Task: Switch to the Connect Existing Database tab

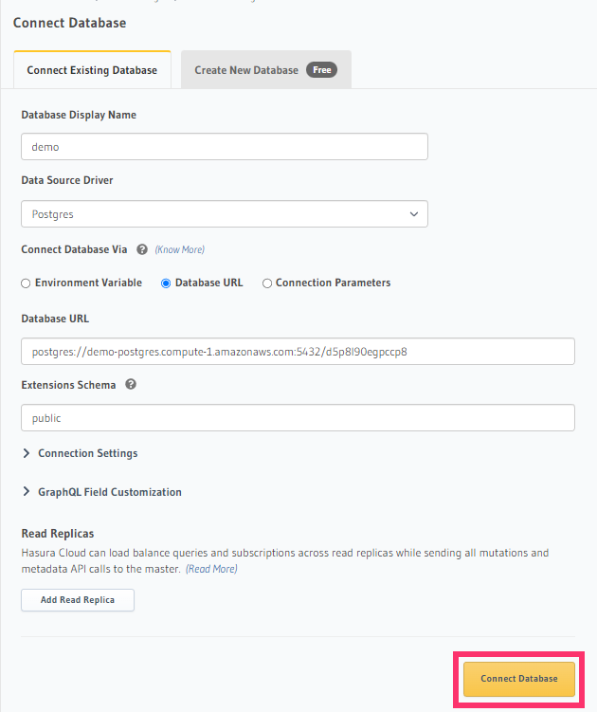Action: (x=92, y=70)
